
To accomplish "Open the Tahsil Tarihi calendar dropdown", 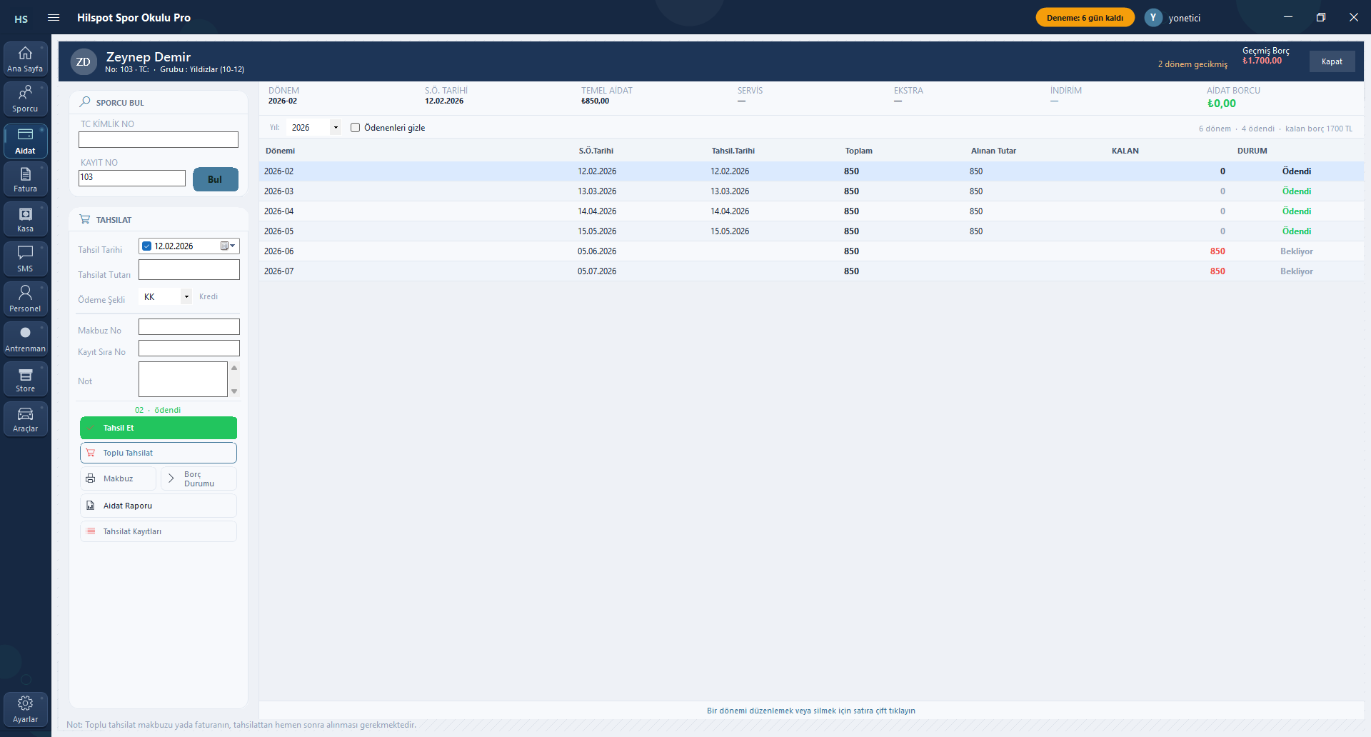I will click(x=228, y=246).
